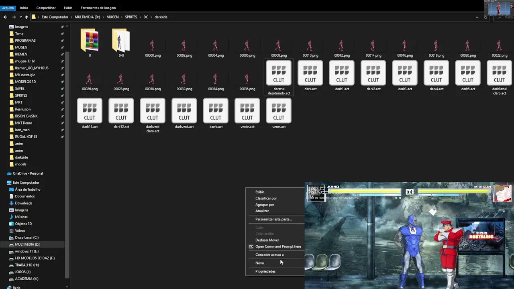This screenshot has height=289, width=514.
Task: Select the 00014.png sprite file
Action: coord(373,48)
